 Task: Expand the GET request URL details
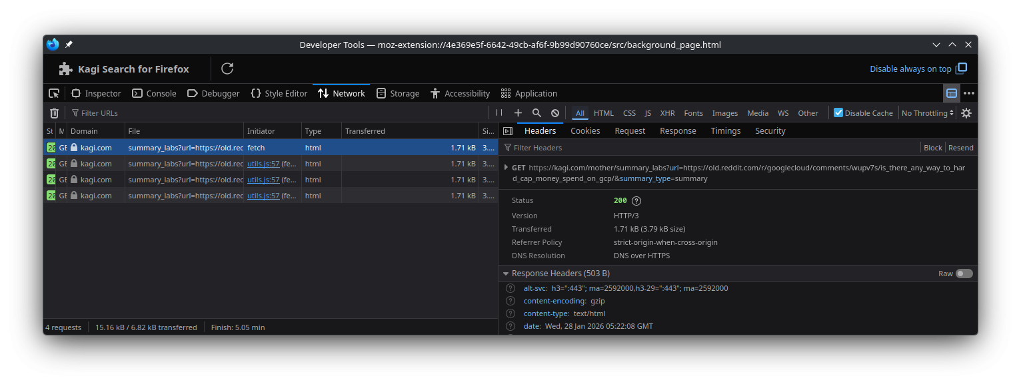click(x=506, y=168)
